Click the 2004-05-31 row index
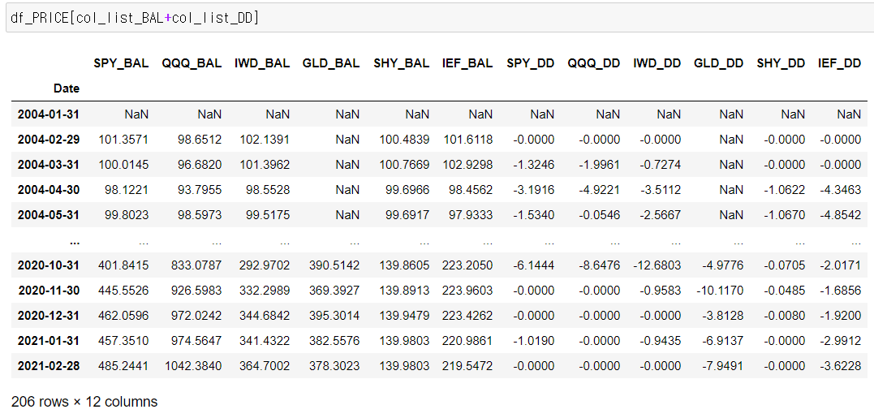This screenshot has width=874, height=418. click(x=49, y=215)
